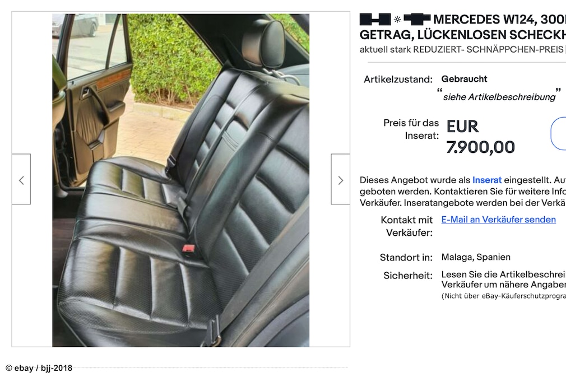Click the EUR 7.900,00 price
The image size is (566, 377).
(480, 137)
